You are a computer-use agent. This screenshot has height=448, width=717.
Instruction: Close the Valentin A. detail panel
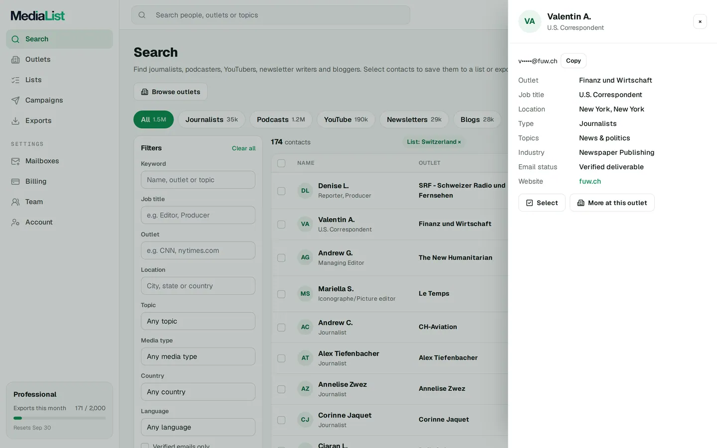700,21
